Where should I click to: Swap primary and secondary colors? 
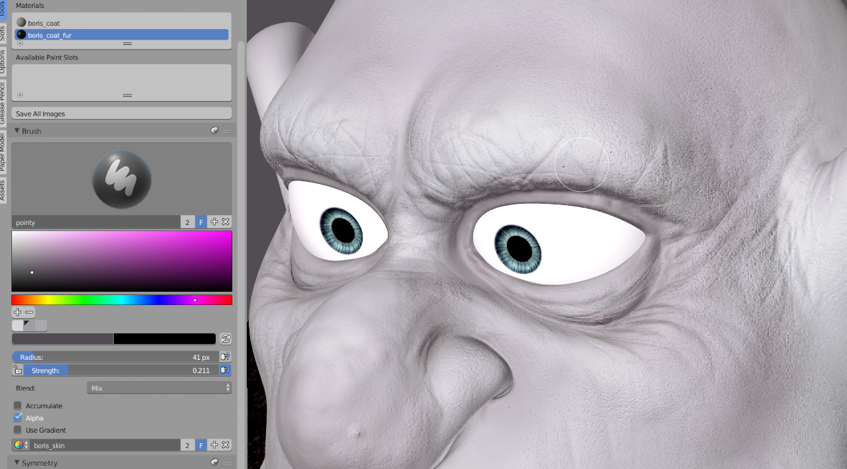pyautogui.click(x=226, y=339)
